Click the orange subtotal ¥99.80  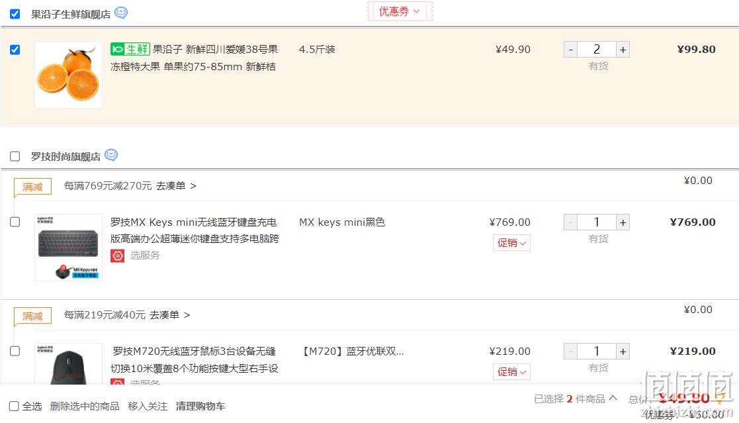[x=696, y=50]
